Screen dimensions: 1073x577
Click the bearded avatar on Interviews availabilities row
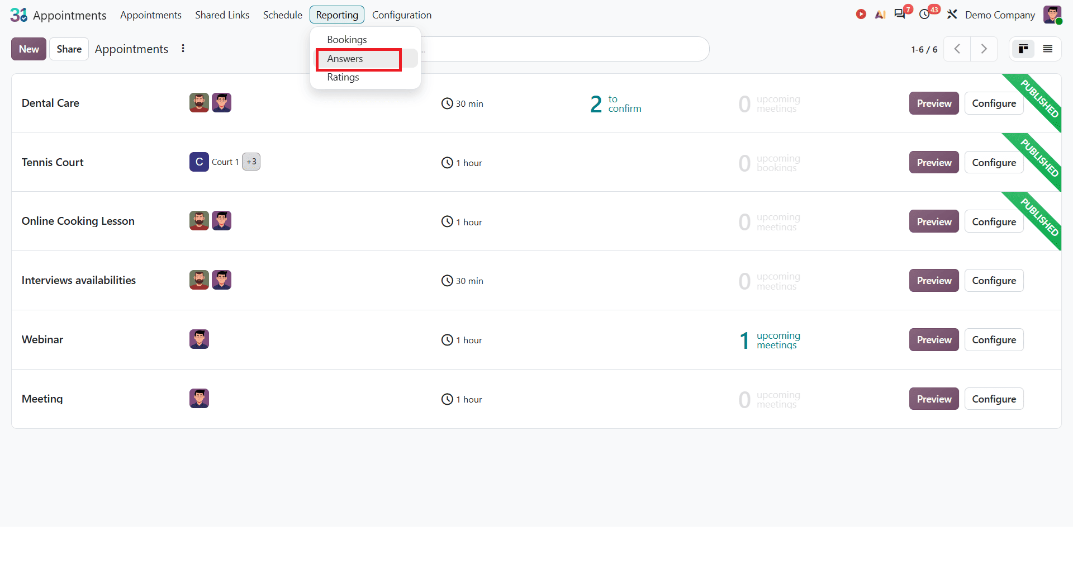(199, 280)
